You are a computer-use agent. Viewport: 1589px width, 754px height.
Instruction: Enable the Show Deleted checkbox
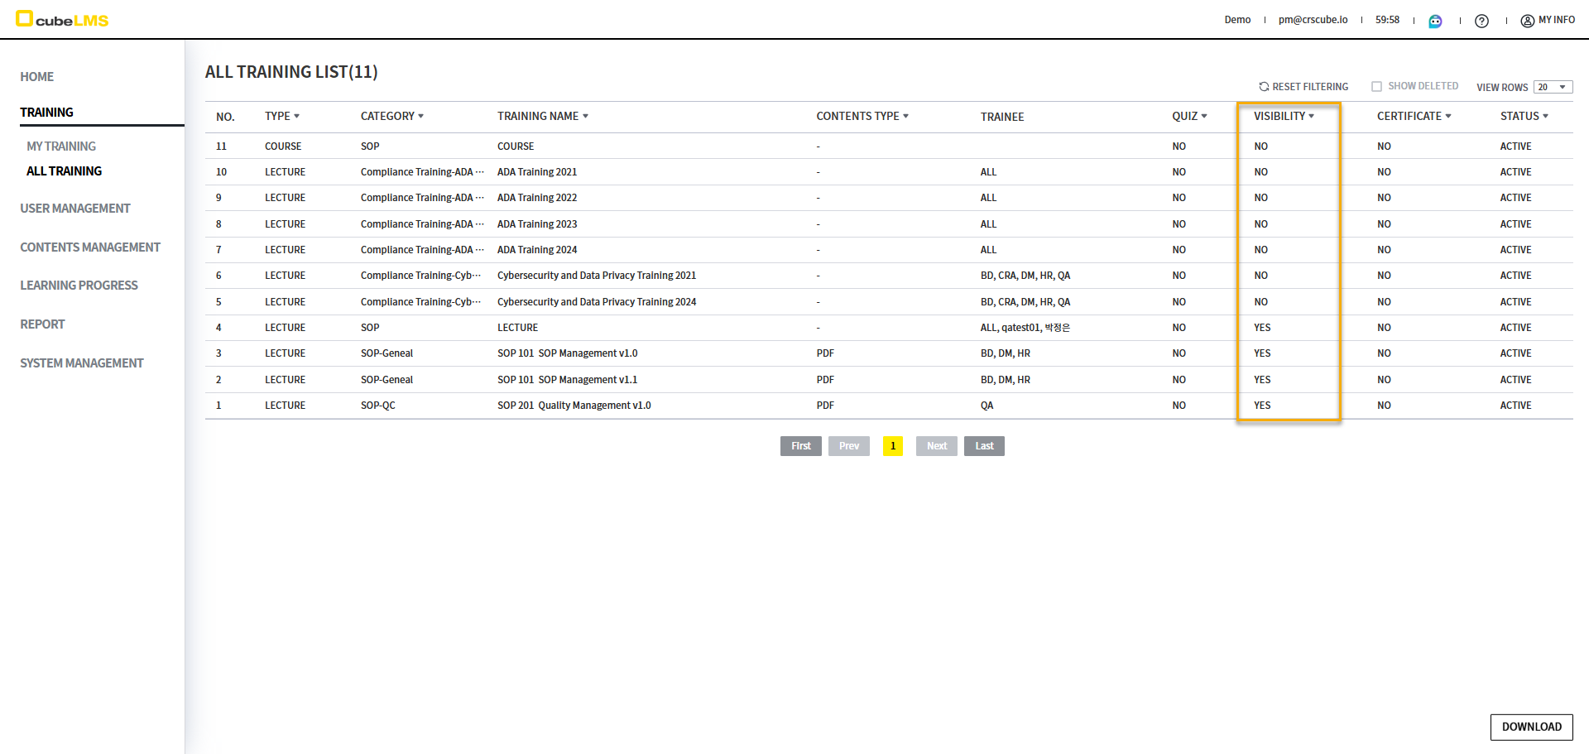pyautogui.click(x=1376, y=87)
